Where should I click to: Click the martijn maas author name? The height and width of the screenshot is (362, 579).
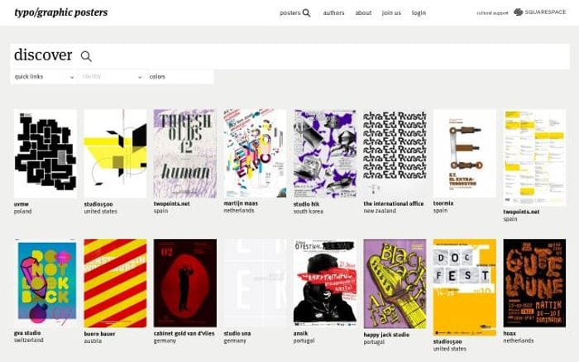pos(241,203)
